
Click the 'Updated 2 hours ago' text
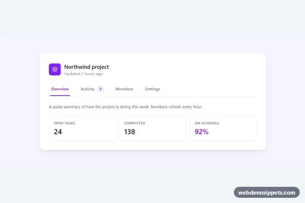83,74
